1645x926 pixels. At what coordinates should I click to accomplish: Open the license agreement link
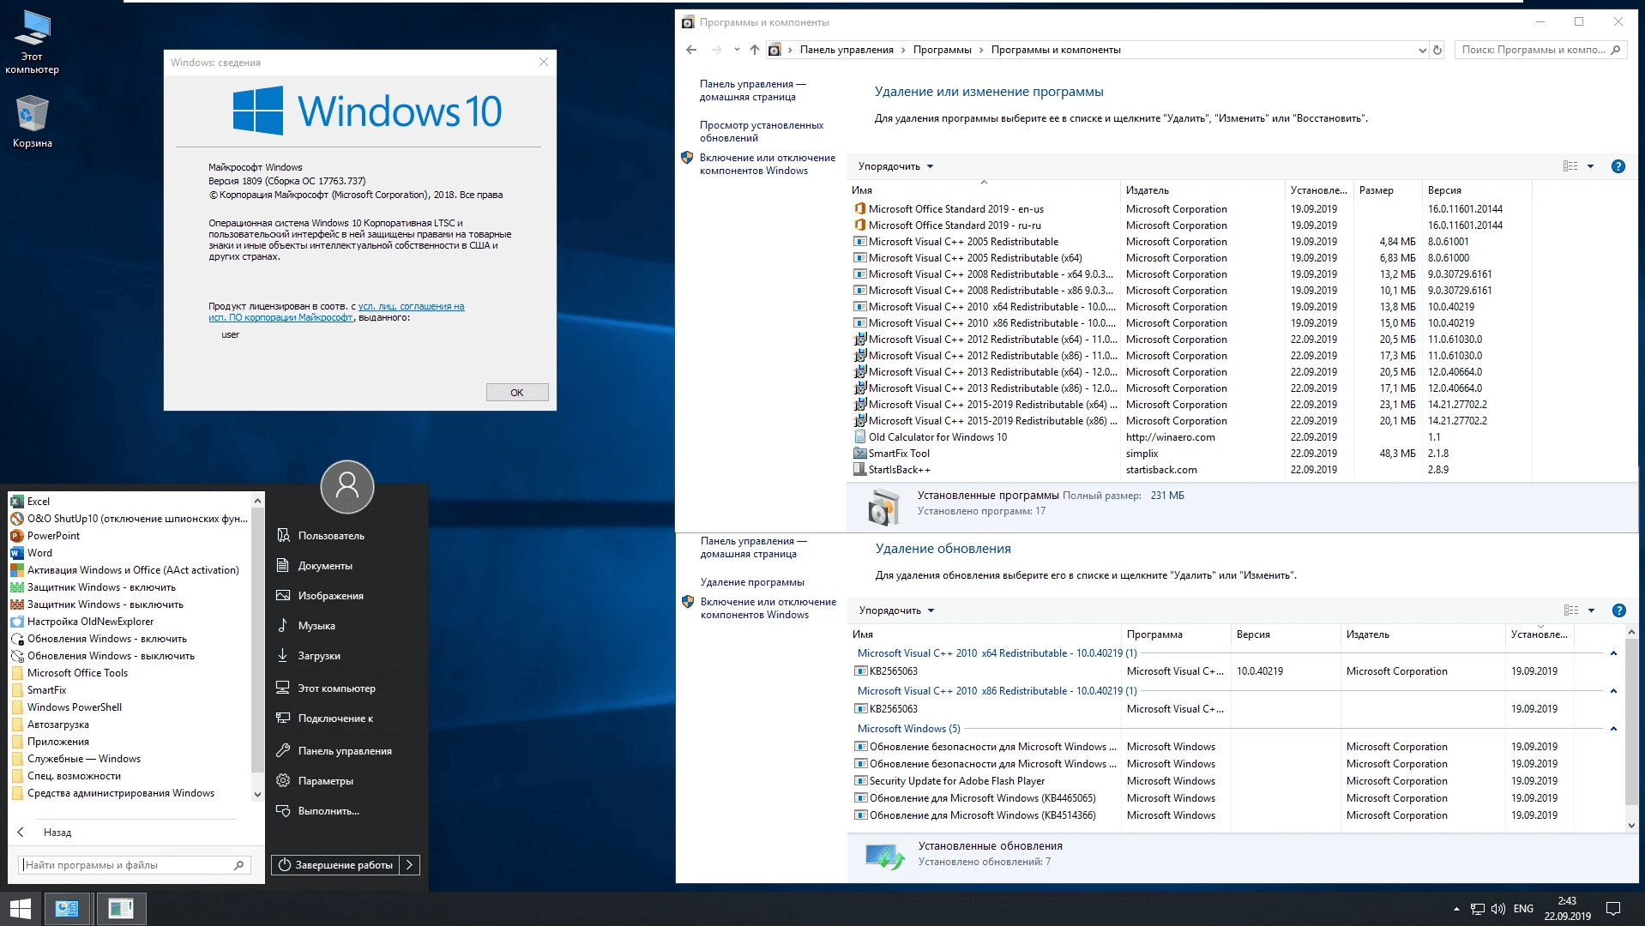pyautogui.click(x=336, y=312)
